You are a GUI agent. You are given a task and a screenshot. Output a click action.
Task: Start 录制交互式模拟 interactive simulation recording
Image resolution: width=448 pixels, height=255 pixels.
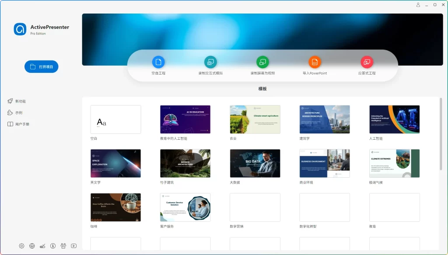click(x=210, y=62)
